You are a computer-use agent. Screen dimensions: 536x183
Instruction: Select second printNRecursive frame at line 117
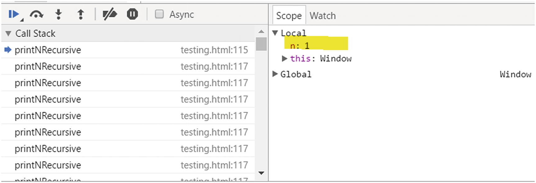tap(48, 66)
